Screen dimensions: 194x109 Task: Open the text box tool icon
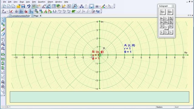pos(69,6)
